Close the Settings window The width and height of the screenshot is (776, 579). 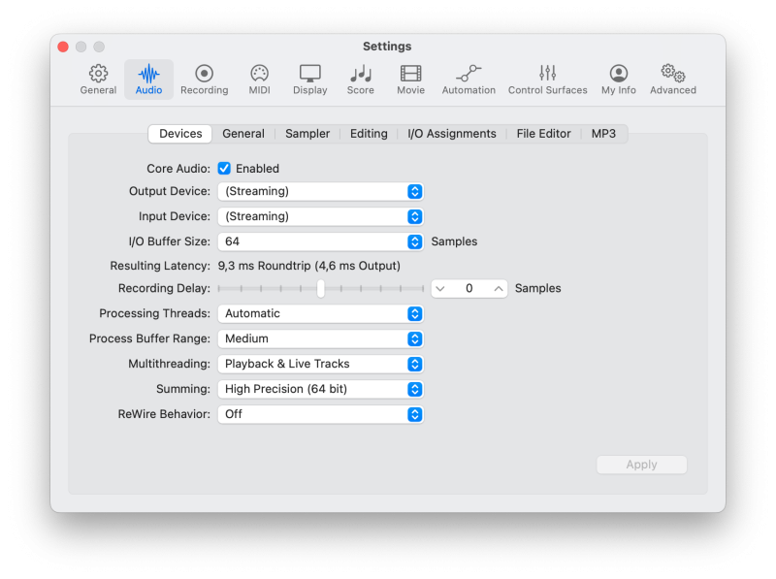pyautogui.click(x=63, y=47)
